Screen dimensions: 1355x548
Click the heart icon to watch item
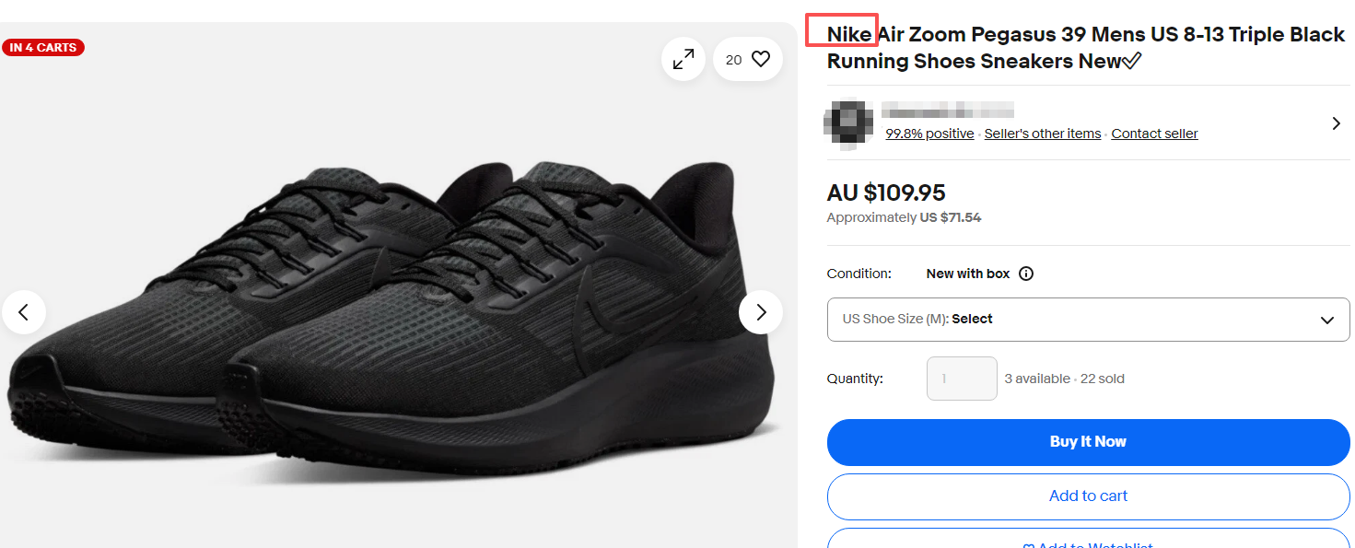click(x=760, y=60)
